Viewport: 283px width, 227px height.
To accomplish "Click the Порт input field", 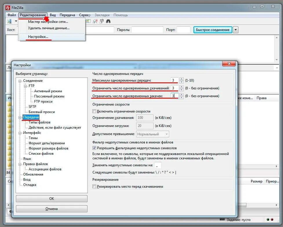I will pyautogui.click(x=183, y=30).
